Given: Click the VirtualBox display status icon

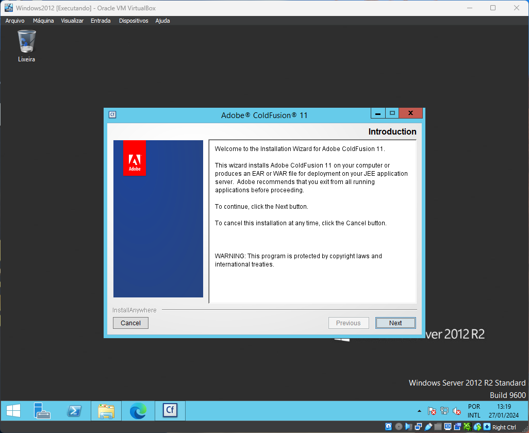Looking at the screenshot, I should coord(448,427).
